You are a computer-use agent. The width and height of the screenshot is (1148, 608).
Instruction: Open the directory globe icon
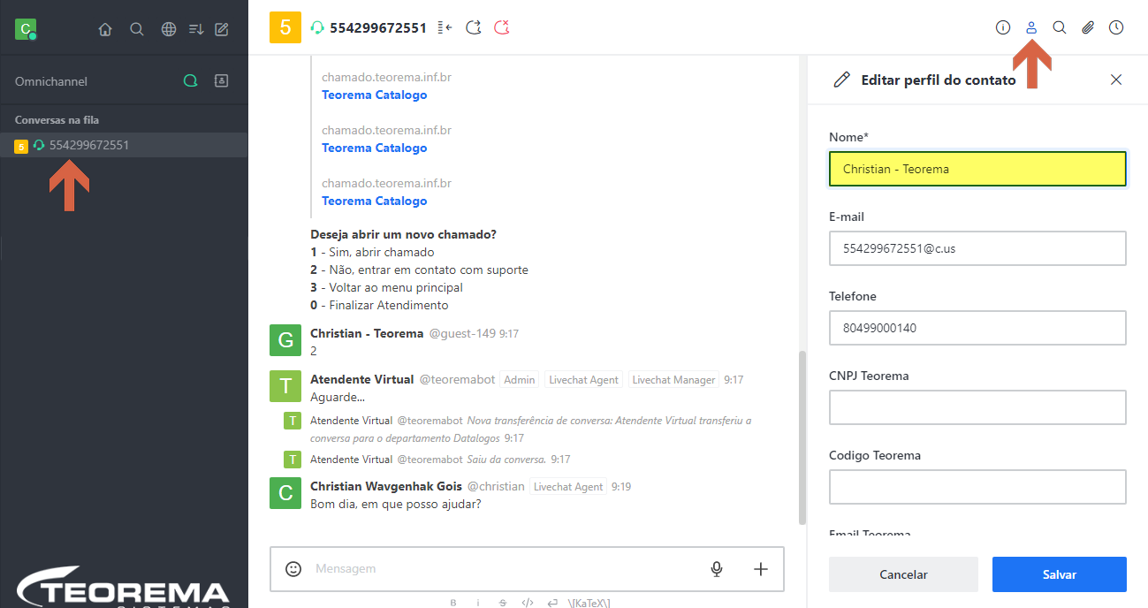[169, 29]
